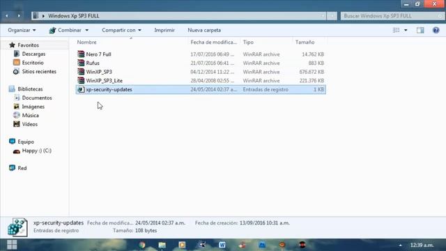
Task: Click the Imprimir toolbar button
Action: pyautogui.click(x=164, y=30)
